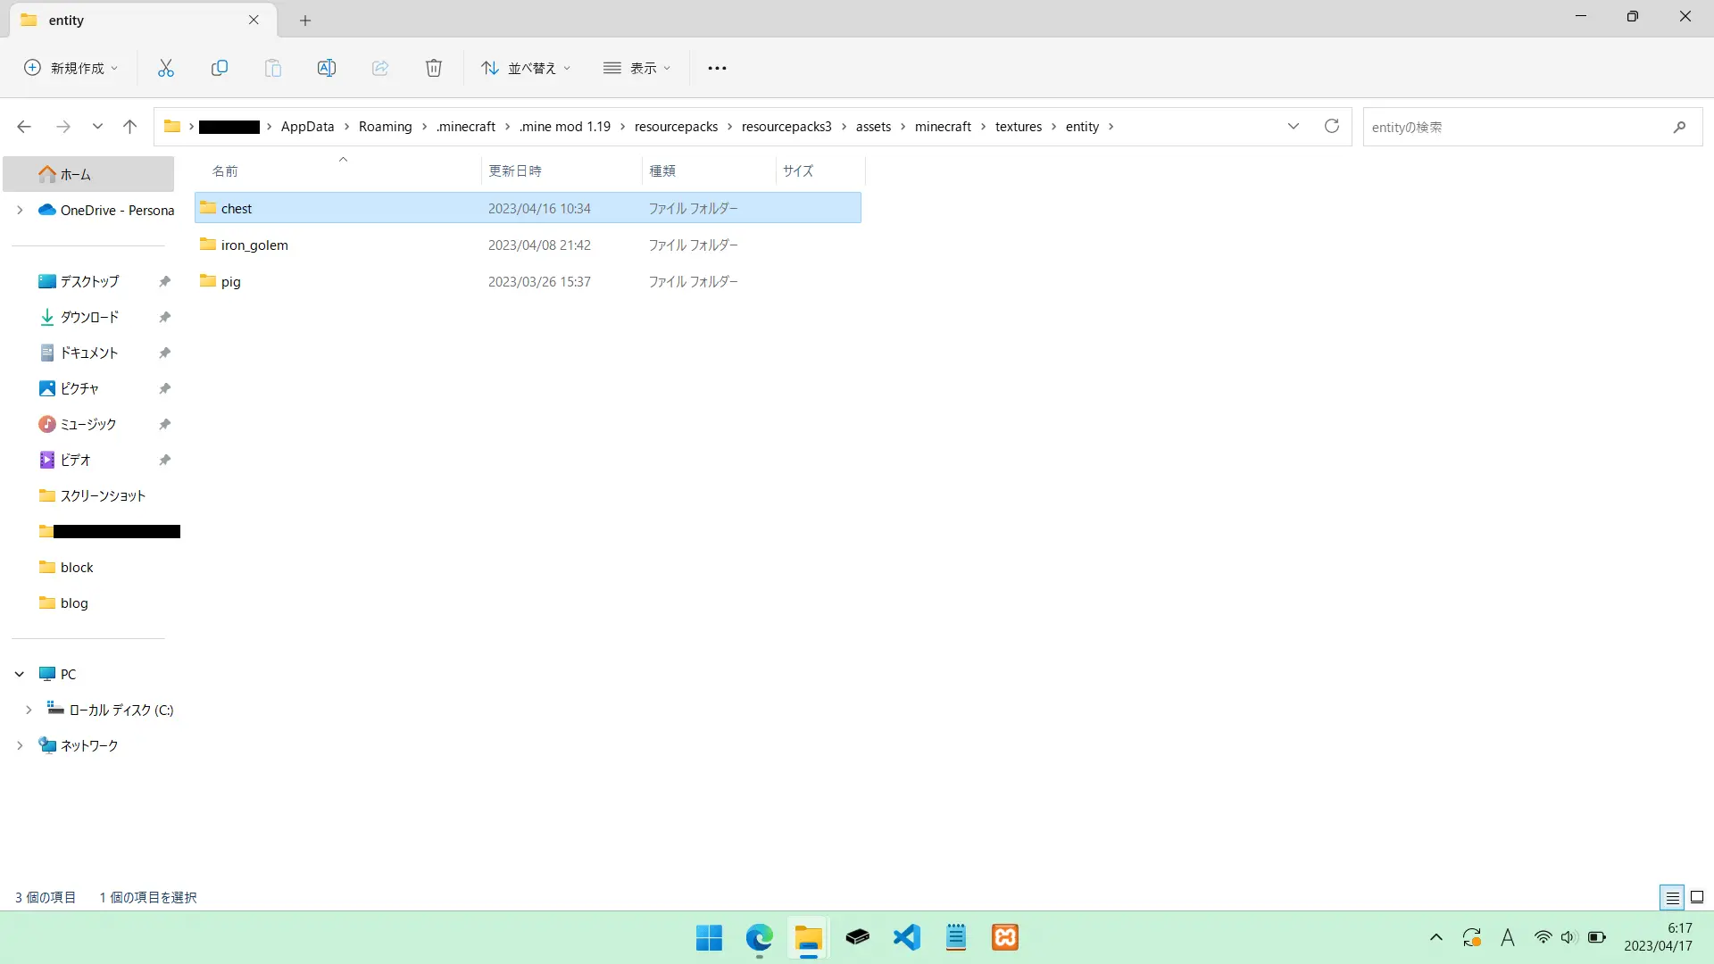This screenshot has width=1714, height=964.
Task: Expand the OneDrive - Personal tree node
Action: tap(20, 211)
